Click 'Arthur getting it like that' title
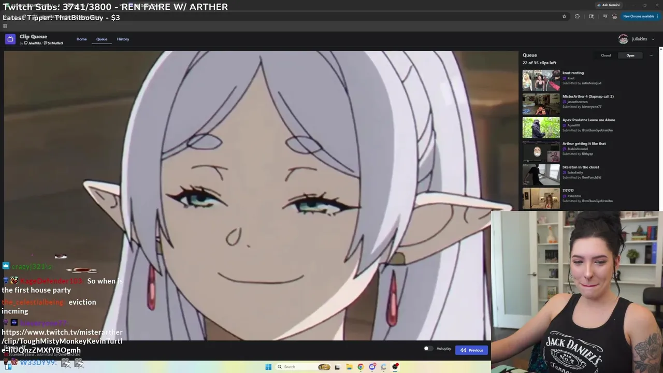Screen dimensions: 663x373 584,144
